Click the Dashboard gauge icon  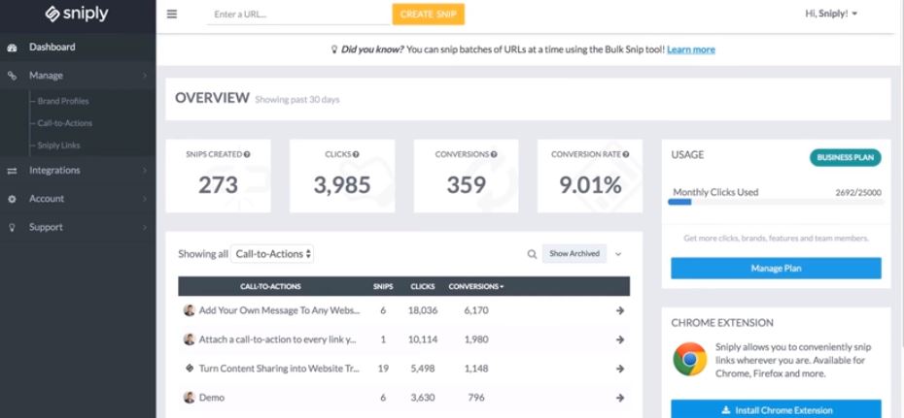click(12, 48)
